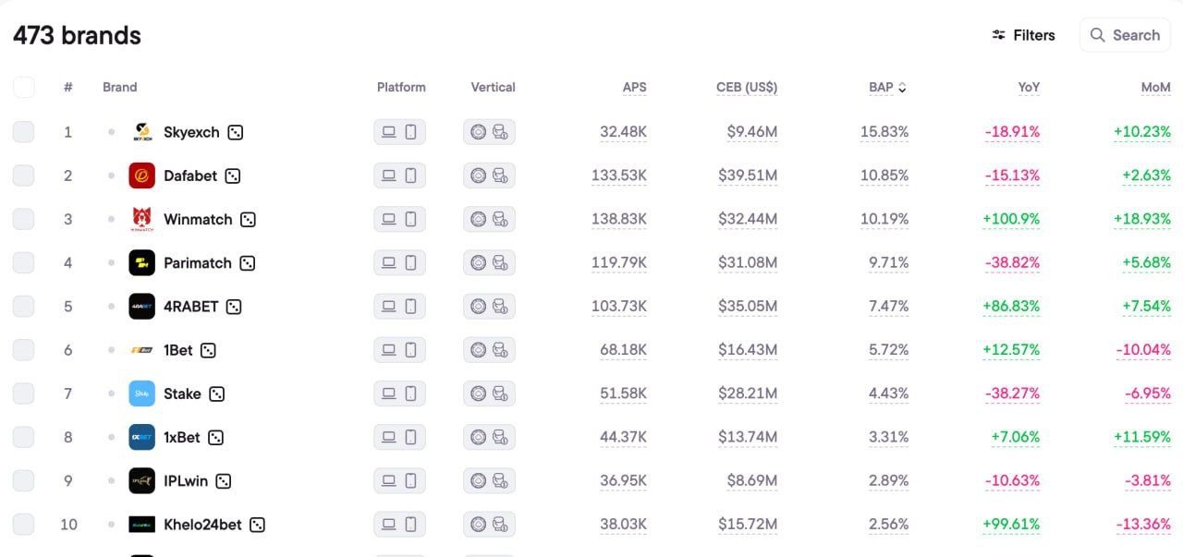Select the 1Bet row checkbox
This screenshot has width=1183, height=557.
coord(24,350)
